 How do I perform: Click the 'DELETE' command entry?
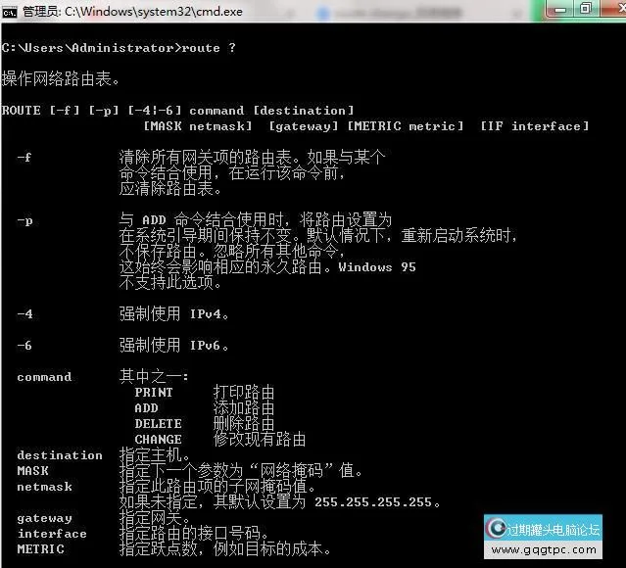tap(158, 423)
